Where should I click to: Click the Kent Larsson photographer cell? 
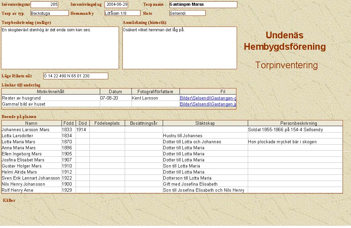(x=155, y=98)
